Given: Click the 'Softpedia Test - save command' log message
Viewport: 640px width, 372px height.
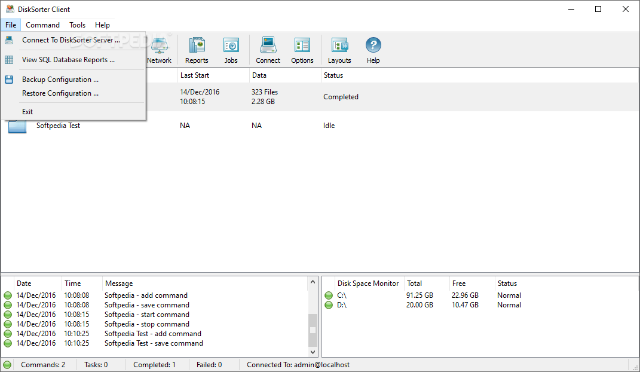Looking at the screenshot, I should (154, 343).
